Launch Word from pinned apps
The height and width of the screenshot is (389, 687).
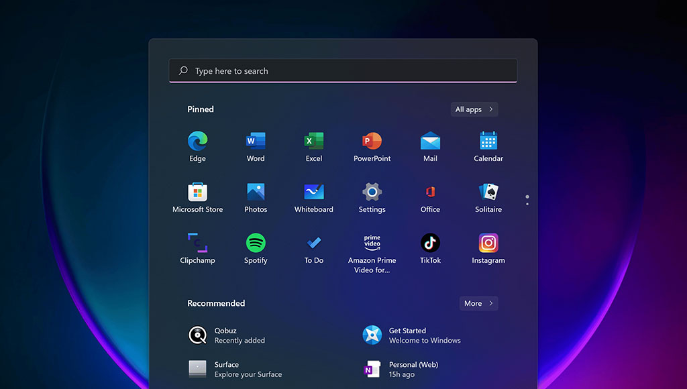pos(256,142)
